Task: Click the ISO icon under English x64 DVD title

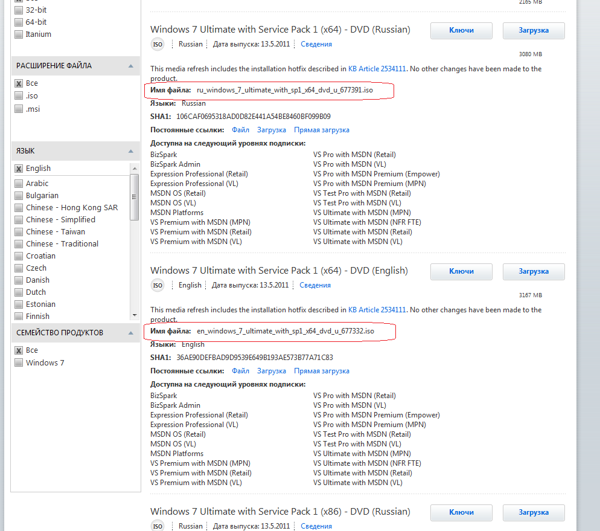Action: [158, 285]
